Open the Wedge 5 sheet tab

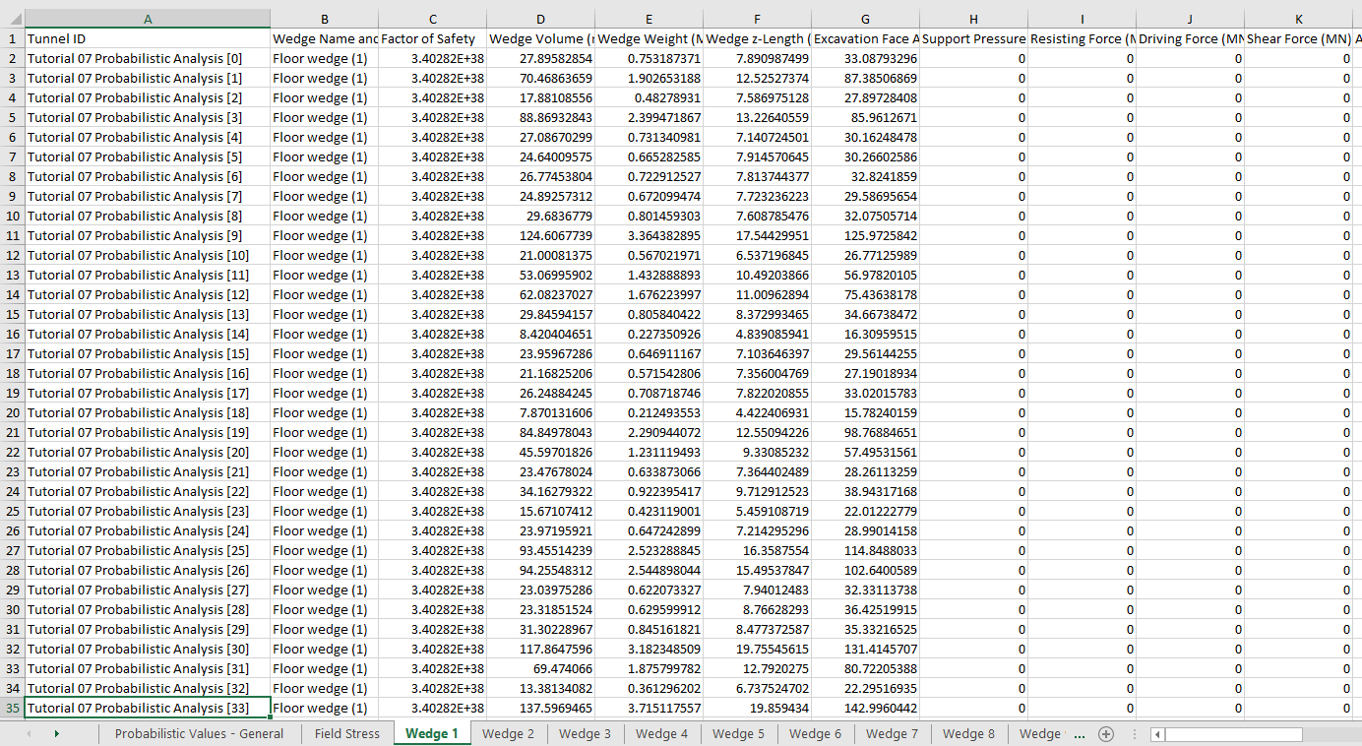pyautogui.click(x=739, y=734)
